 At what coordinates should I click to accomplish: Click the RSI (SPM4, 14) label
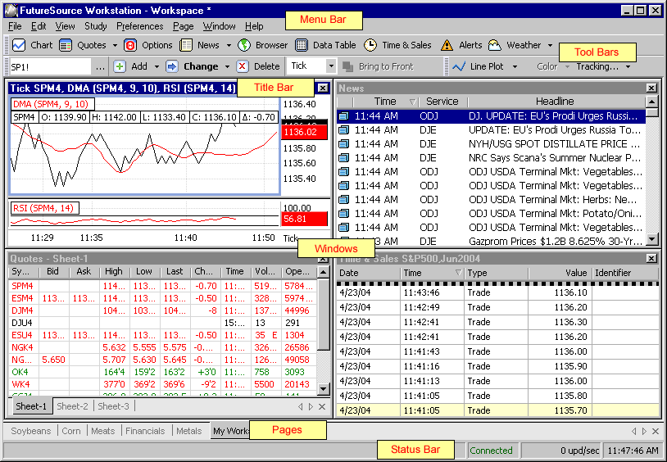pyautogui.click(x=43, y=208)
